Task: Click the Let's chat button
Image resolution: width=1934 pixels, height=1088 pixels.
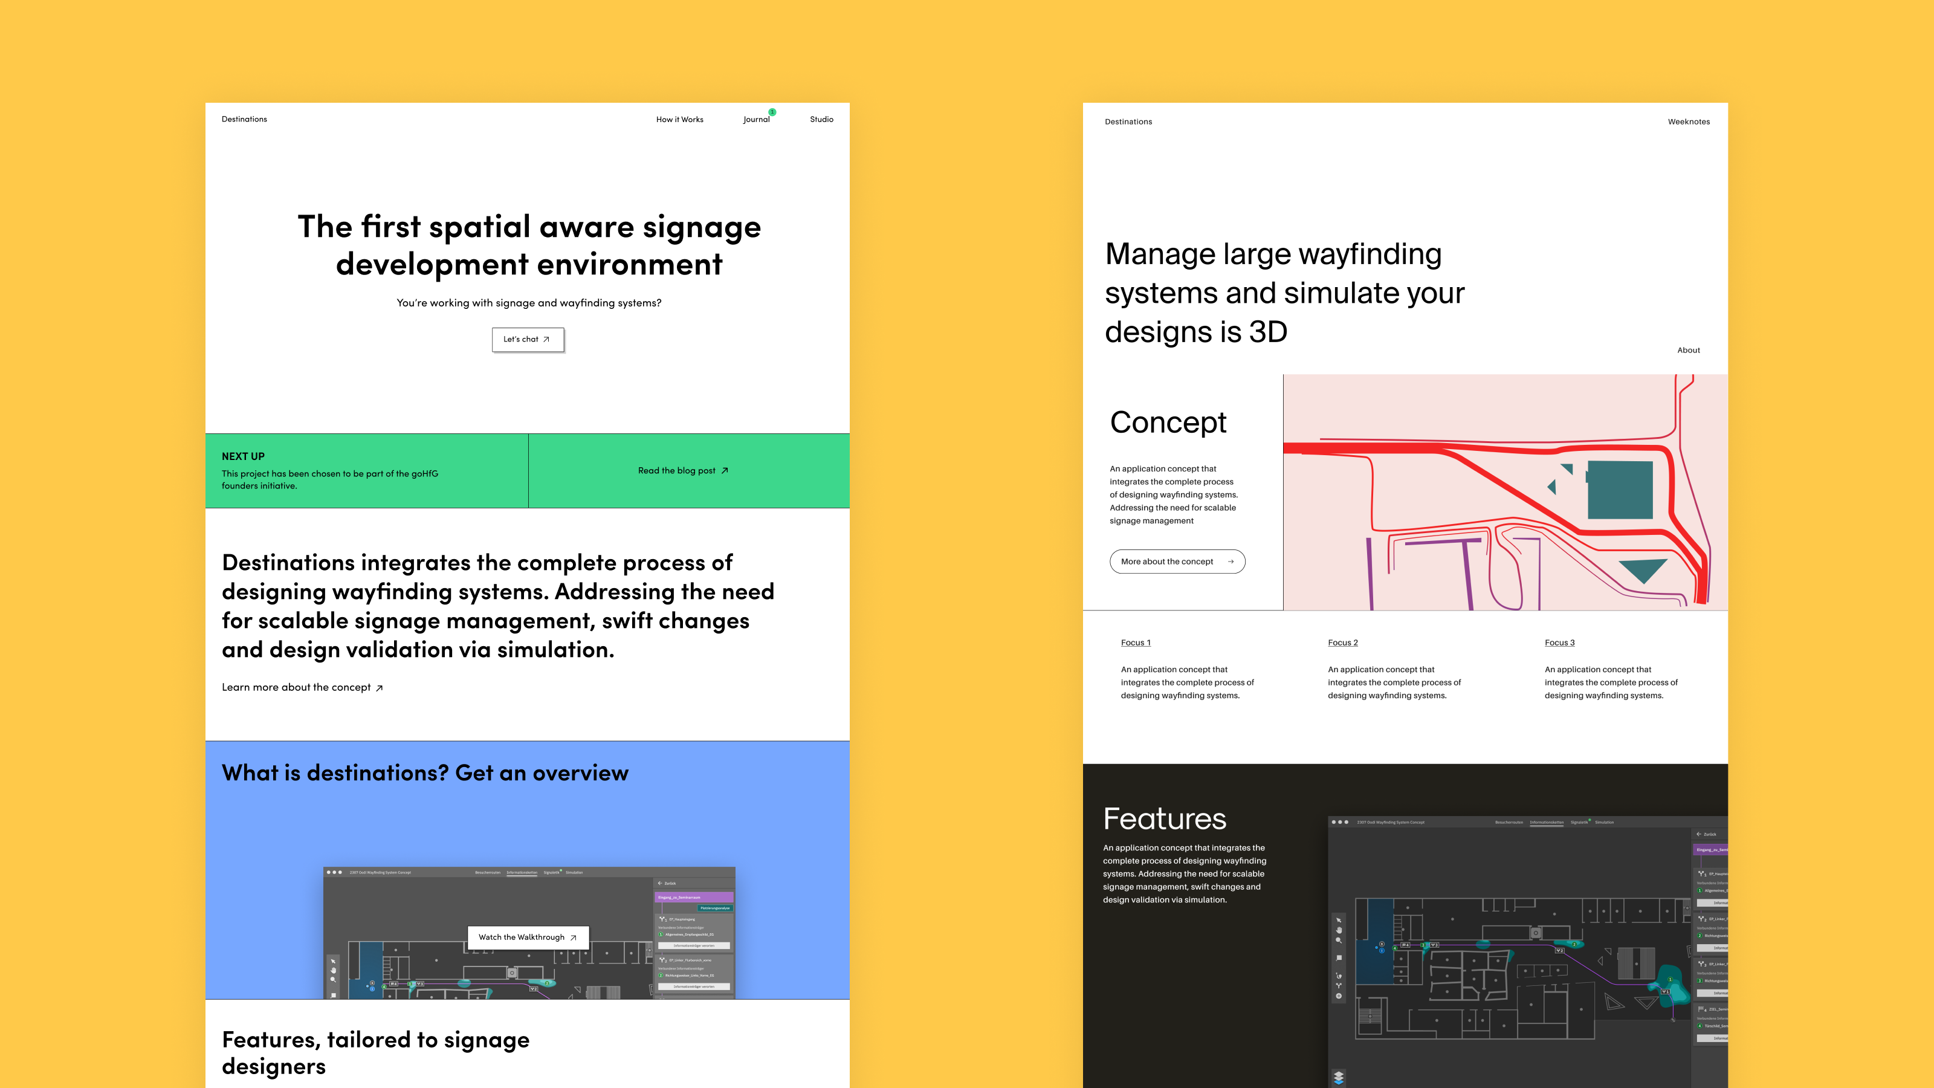Action: pos(527,339)
